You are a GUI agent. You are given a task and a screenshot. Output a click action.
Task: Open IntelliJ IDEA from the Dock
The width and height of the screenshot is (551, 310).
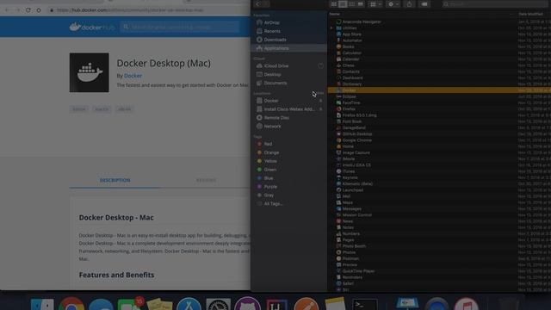pos(276,305)
